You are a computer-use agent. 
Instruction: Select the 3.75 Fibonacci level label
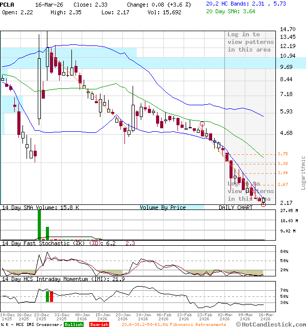pyautogui.click(x=283, y=154)
